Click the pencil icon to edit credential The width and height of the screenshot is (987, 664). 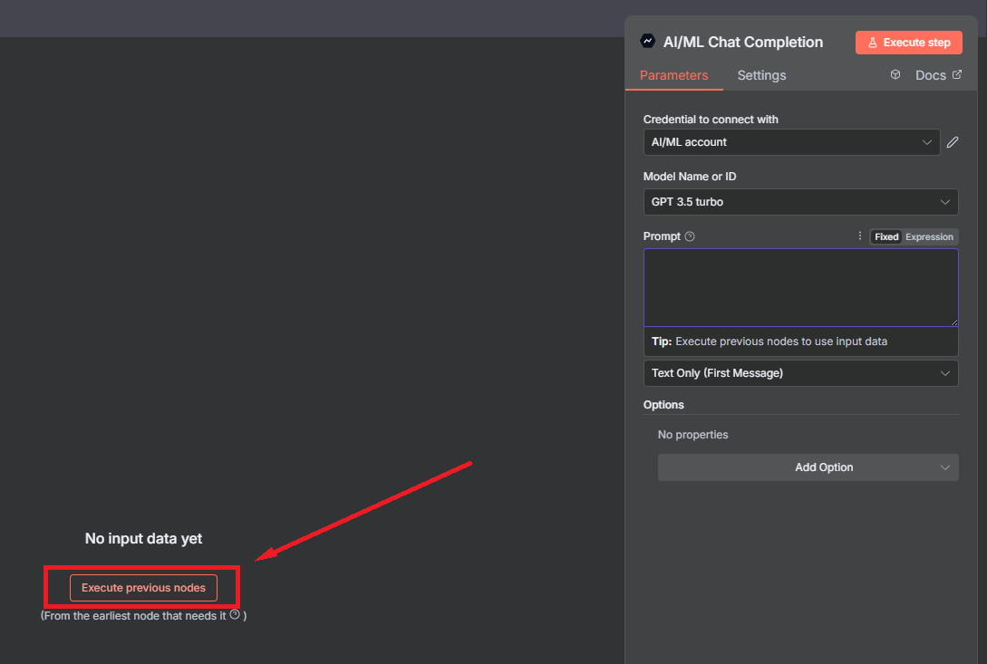pos(952,142)
